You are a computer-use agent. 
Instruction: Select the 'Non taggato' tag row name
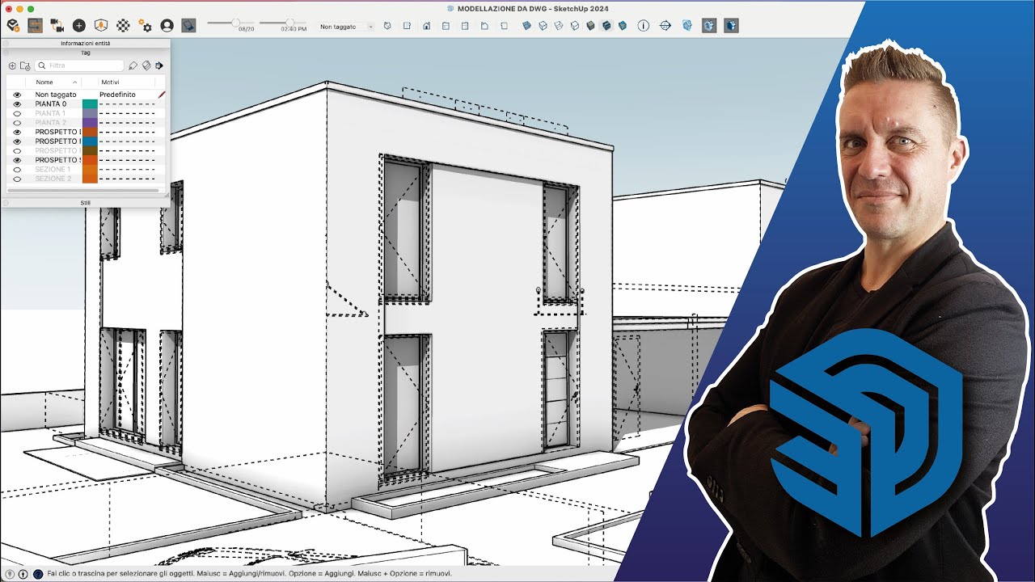pos(56,95)
